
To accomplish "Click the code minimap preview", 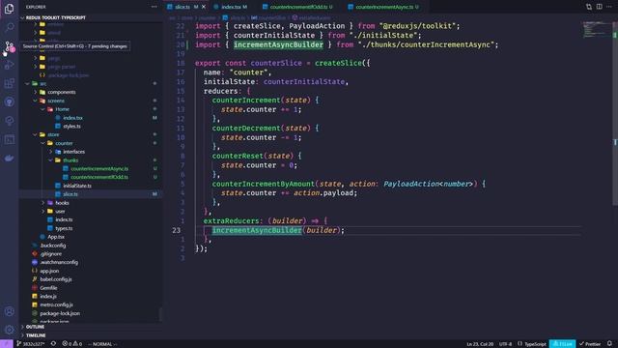I will pos(597,29).
